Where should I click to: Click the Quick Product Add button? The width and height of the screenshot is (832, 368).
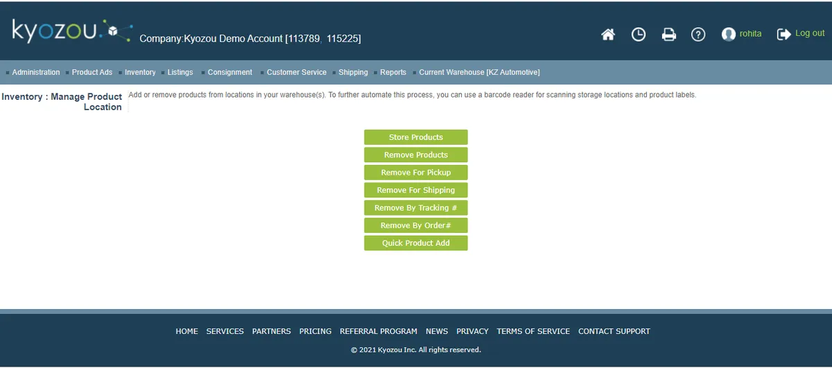pos(416,243)
